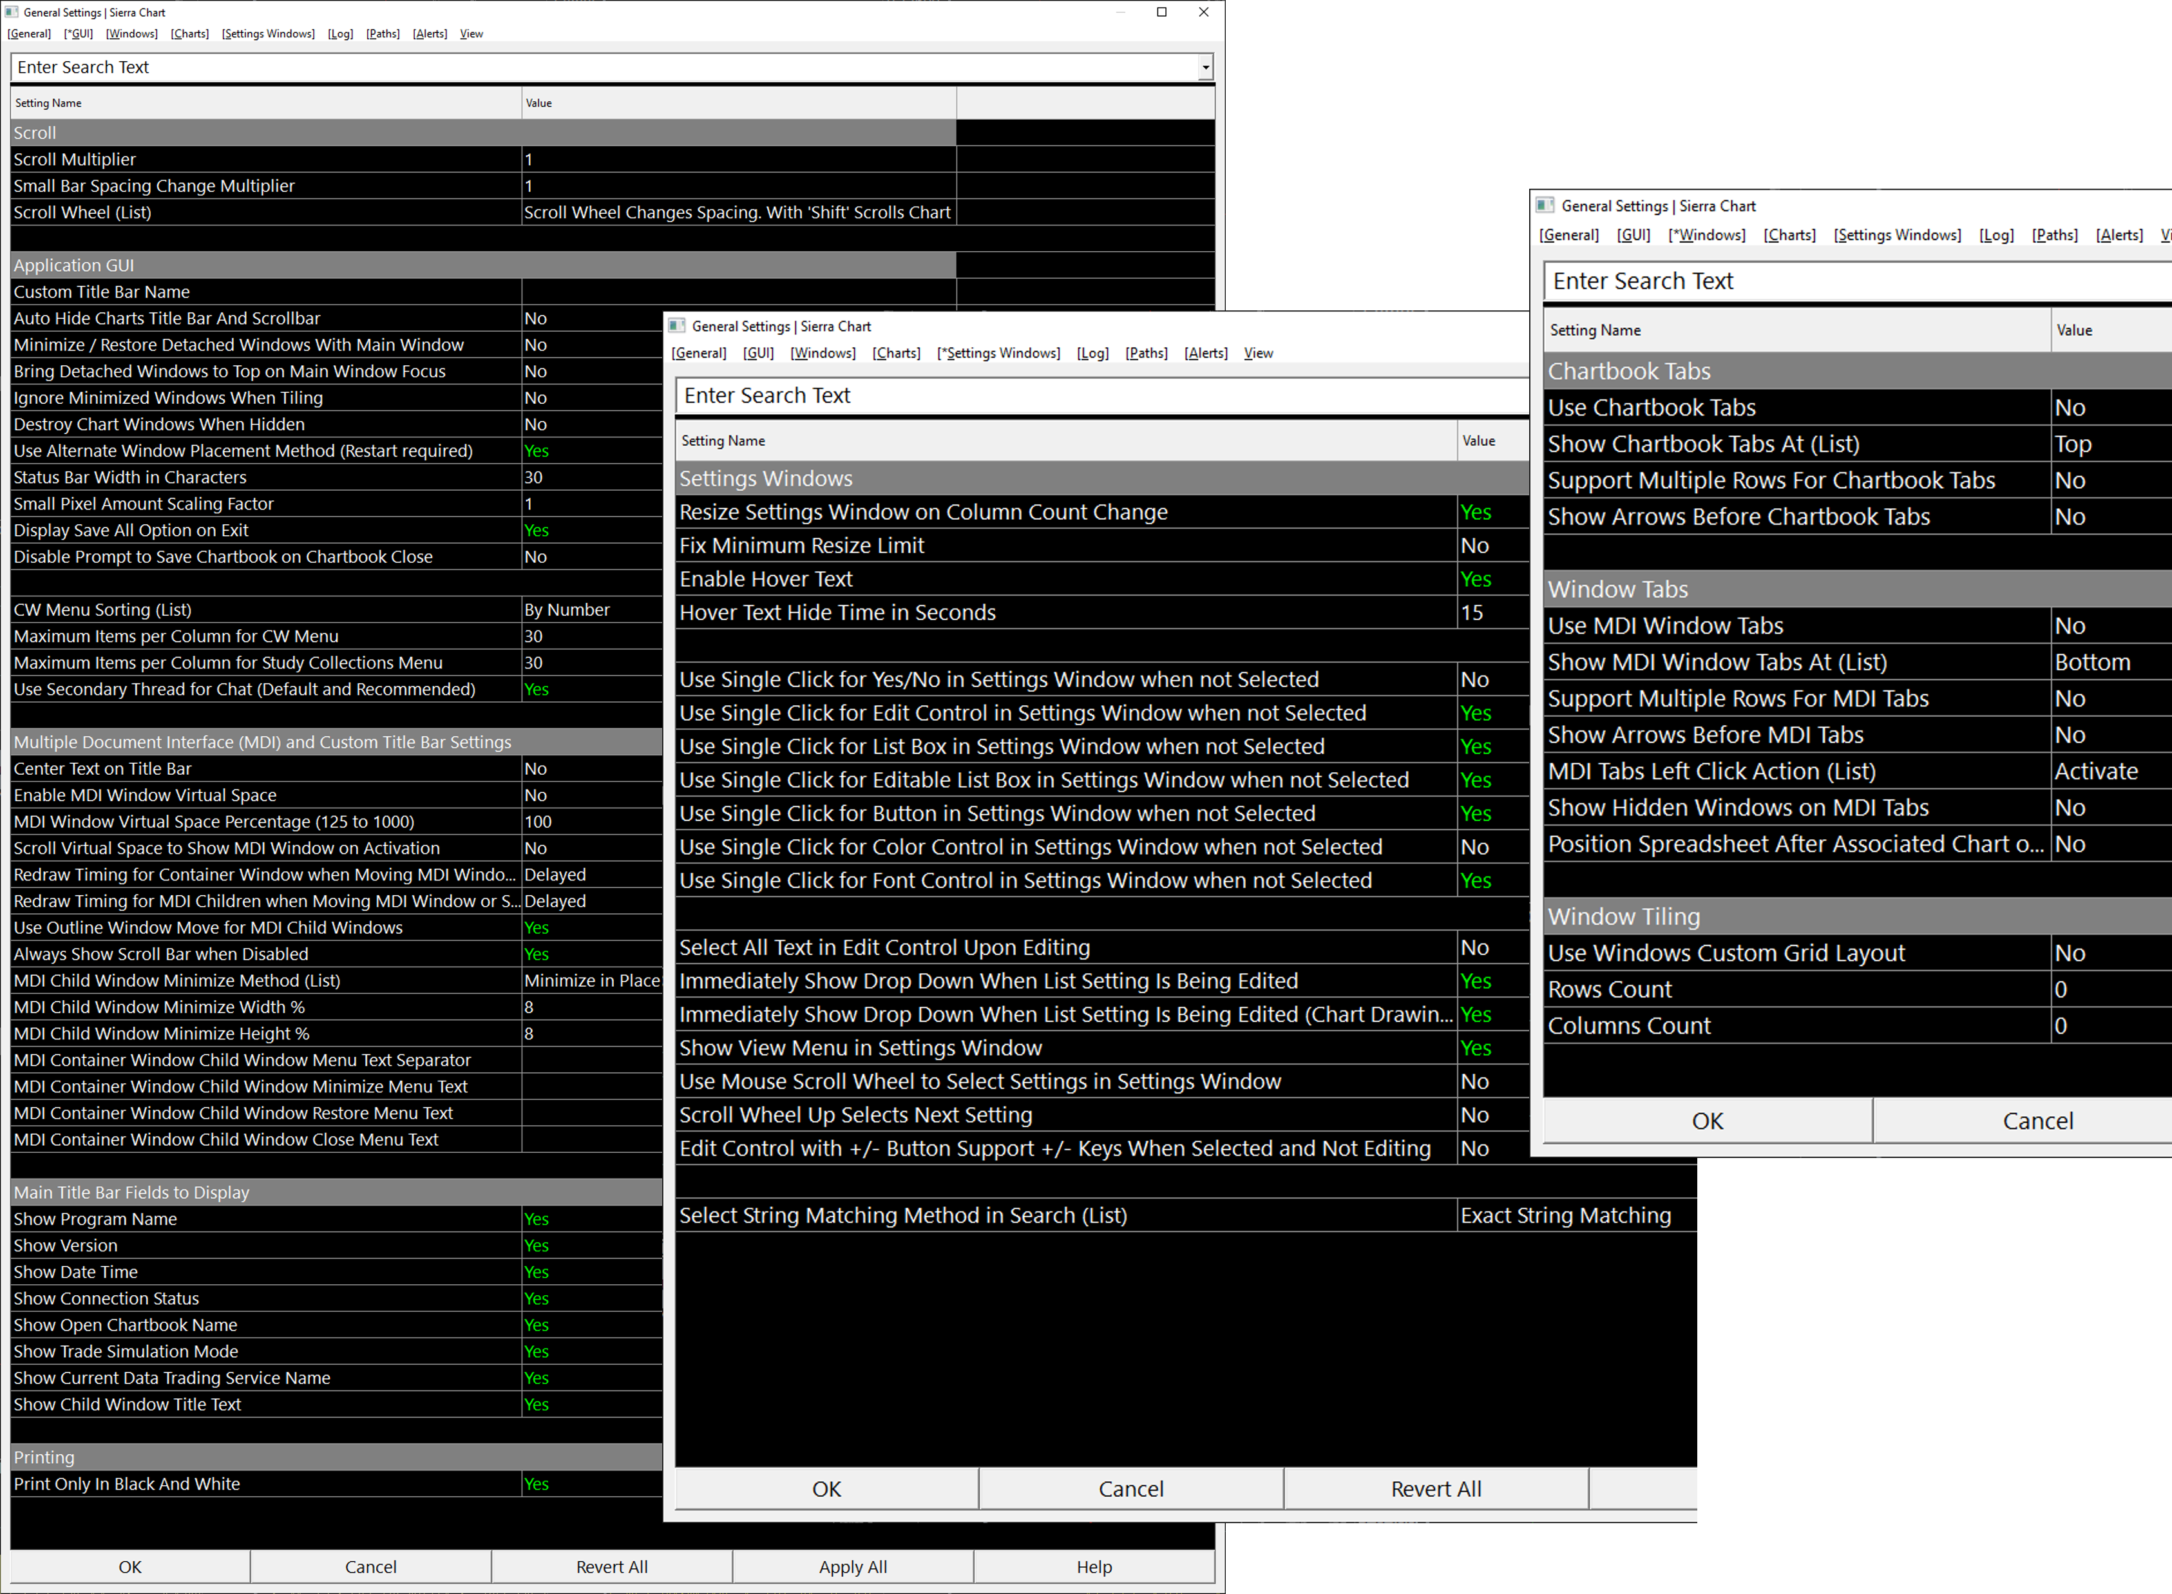Click app icon in the right-side Windows dialog title bar
The height and width of the screenshot is (1594, 2172).
tap(1545, 205)
